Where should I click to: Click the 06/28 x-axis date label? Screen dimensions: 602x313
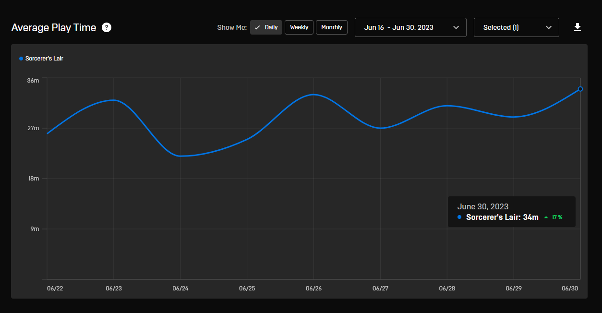447,289
